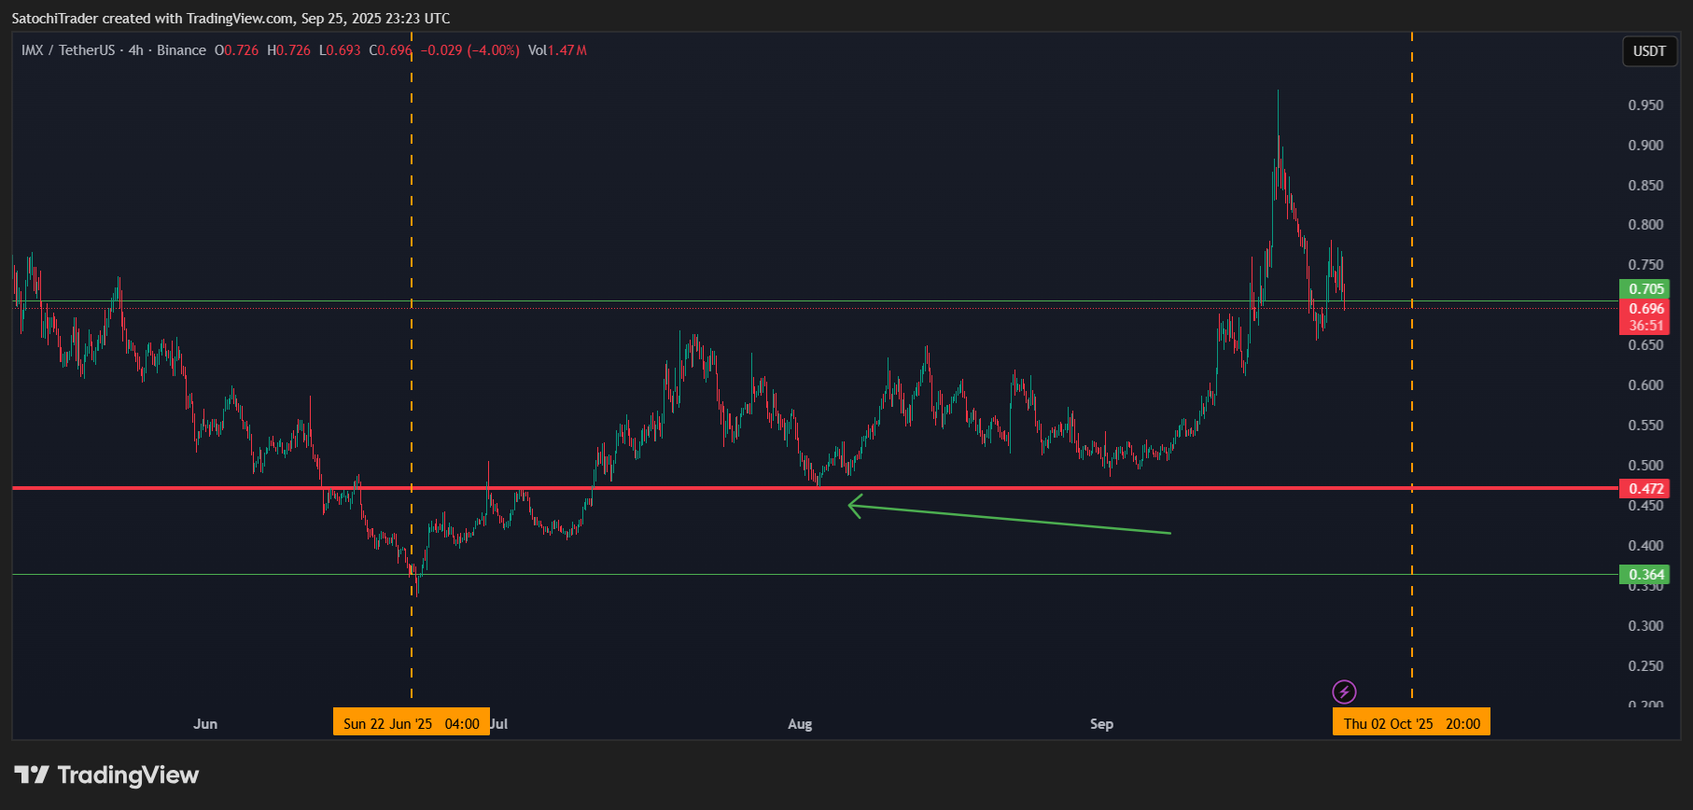1693x810 pixels.
Task: Click the 0.850 price scale tick
Action: point(1645,186)
